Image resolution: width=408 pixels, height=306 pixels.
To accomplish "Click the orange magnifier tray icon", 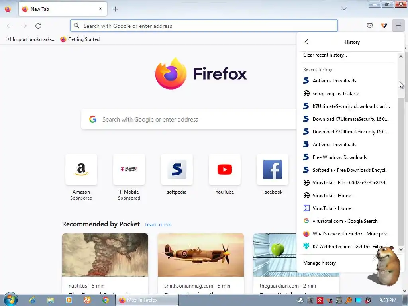I will click(348, 300).
